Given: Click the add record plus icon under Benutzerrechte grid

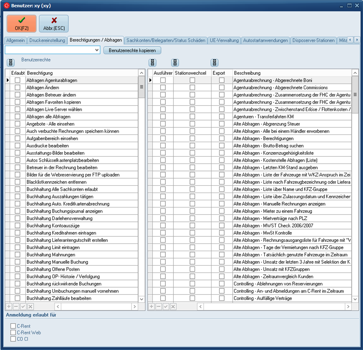Looking at the screenshot, I should click(x=9, y=306).
